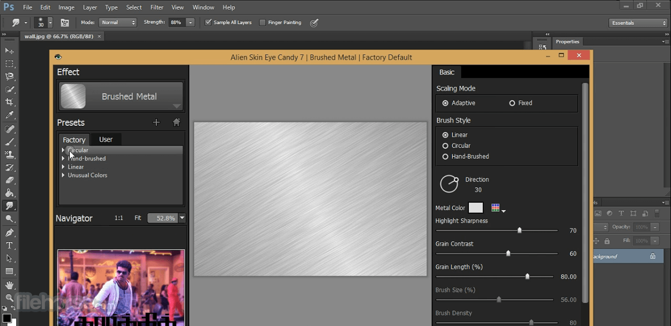Expand the Hand-brushed preset group

[x=63, y=158]
